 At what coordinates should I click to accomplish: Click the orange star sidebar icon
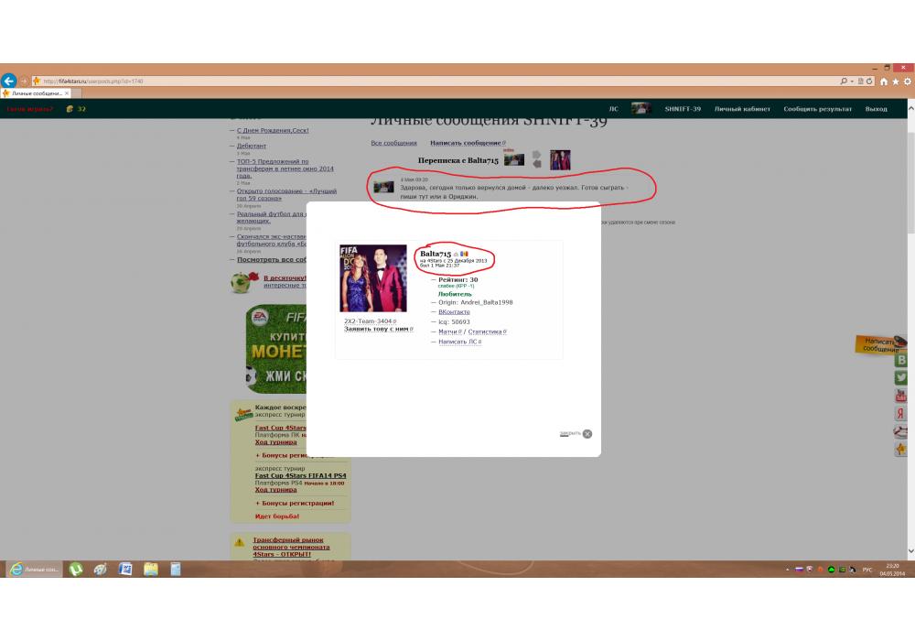pos(901,450)
